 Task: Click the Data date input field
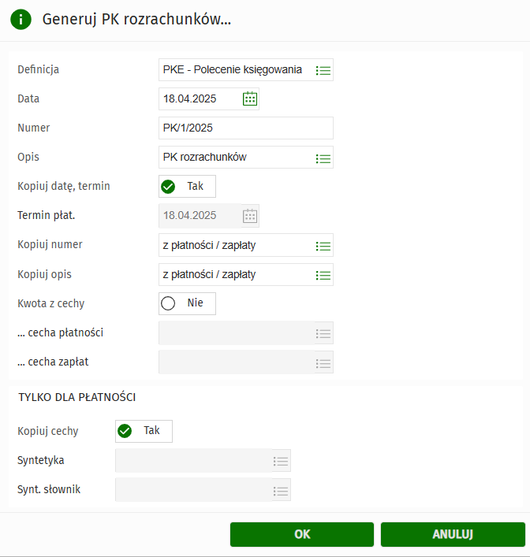click(200, 99)
